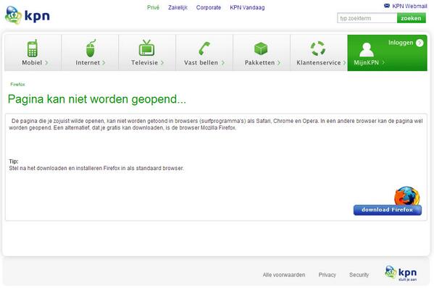The width and height of the screenshot is (434, 288).
Task: Open the Privacy footer link
Action: (327, 275)
